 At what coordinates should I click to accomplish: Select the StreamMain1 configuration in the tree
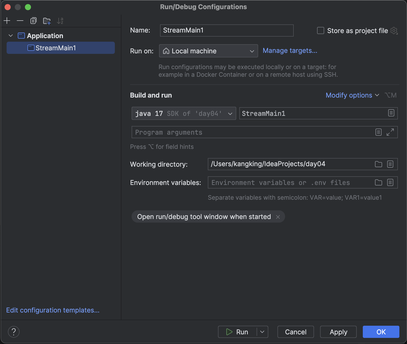click(61, 48)
